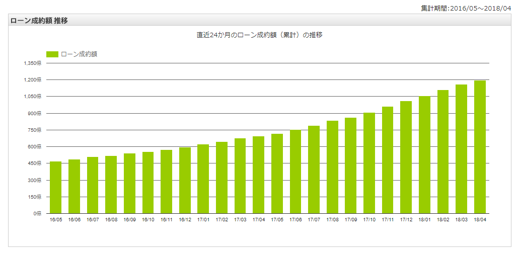Click the bar for 17/10
The height and width of the screenshot is (254, 519).
(x=369, y=163)
